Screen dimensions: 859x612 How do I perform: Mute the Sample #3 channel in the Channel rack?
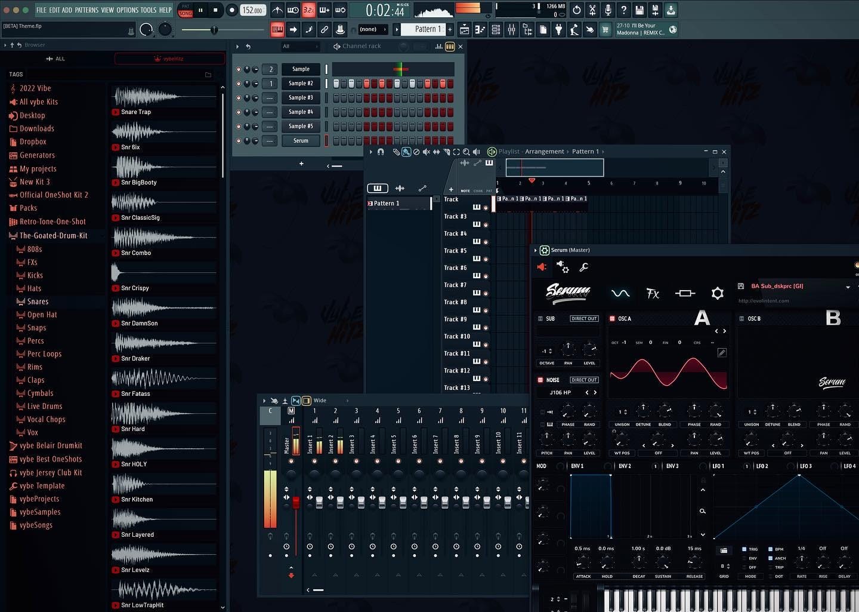[x=239, y=97]
